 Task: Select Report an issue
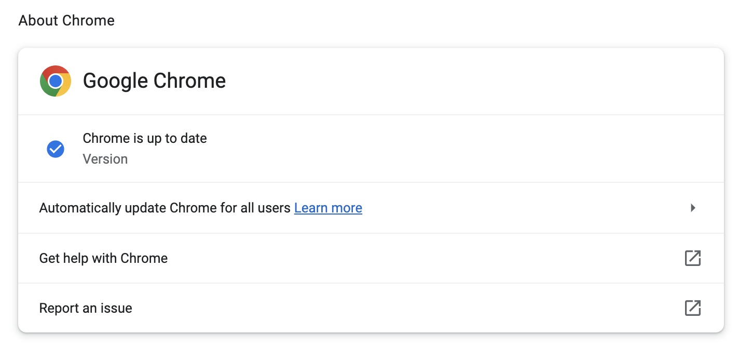click(x=85, y=308)
